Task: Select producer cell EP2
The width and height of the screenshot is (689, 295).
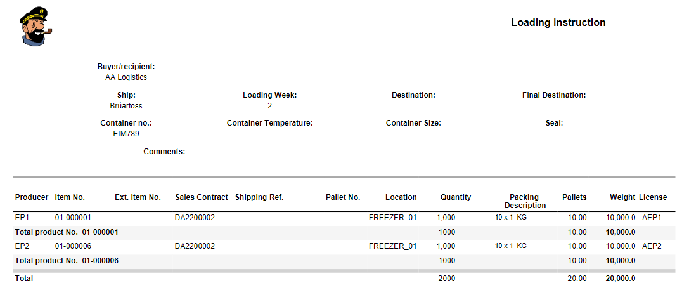Action: click(x=22, y=246)
